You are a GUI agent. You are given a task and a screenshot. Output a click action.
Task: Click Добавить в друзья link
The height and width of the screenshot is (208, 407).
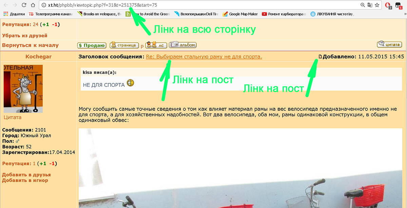coord(26,175)
